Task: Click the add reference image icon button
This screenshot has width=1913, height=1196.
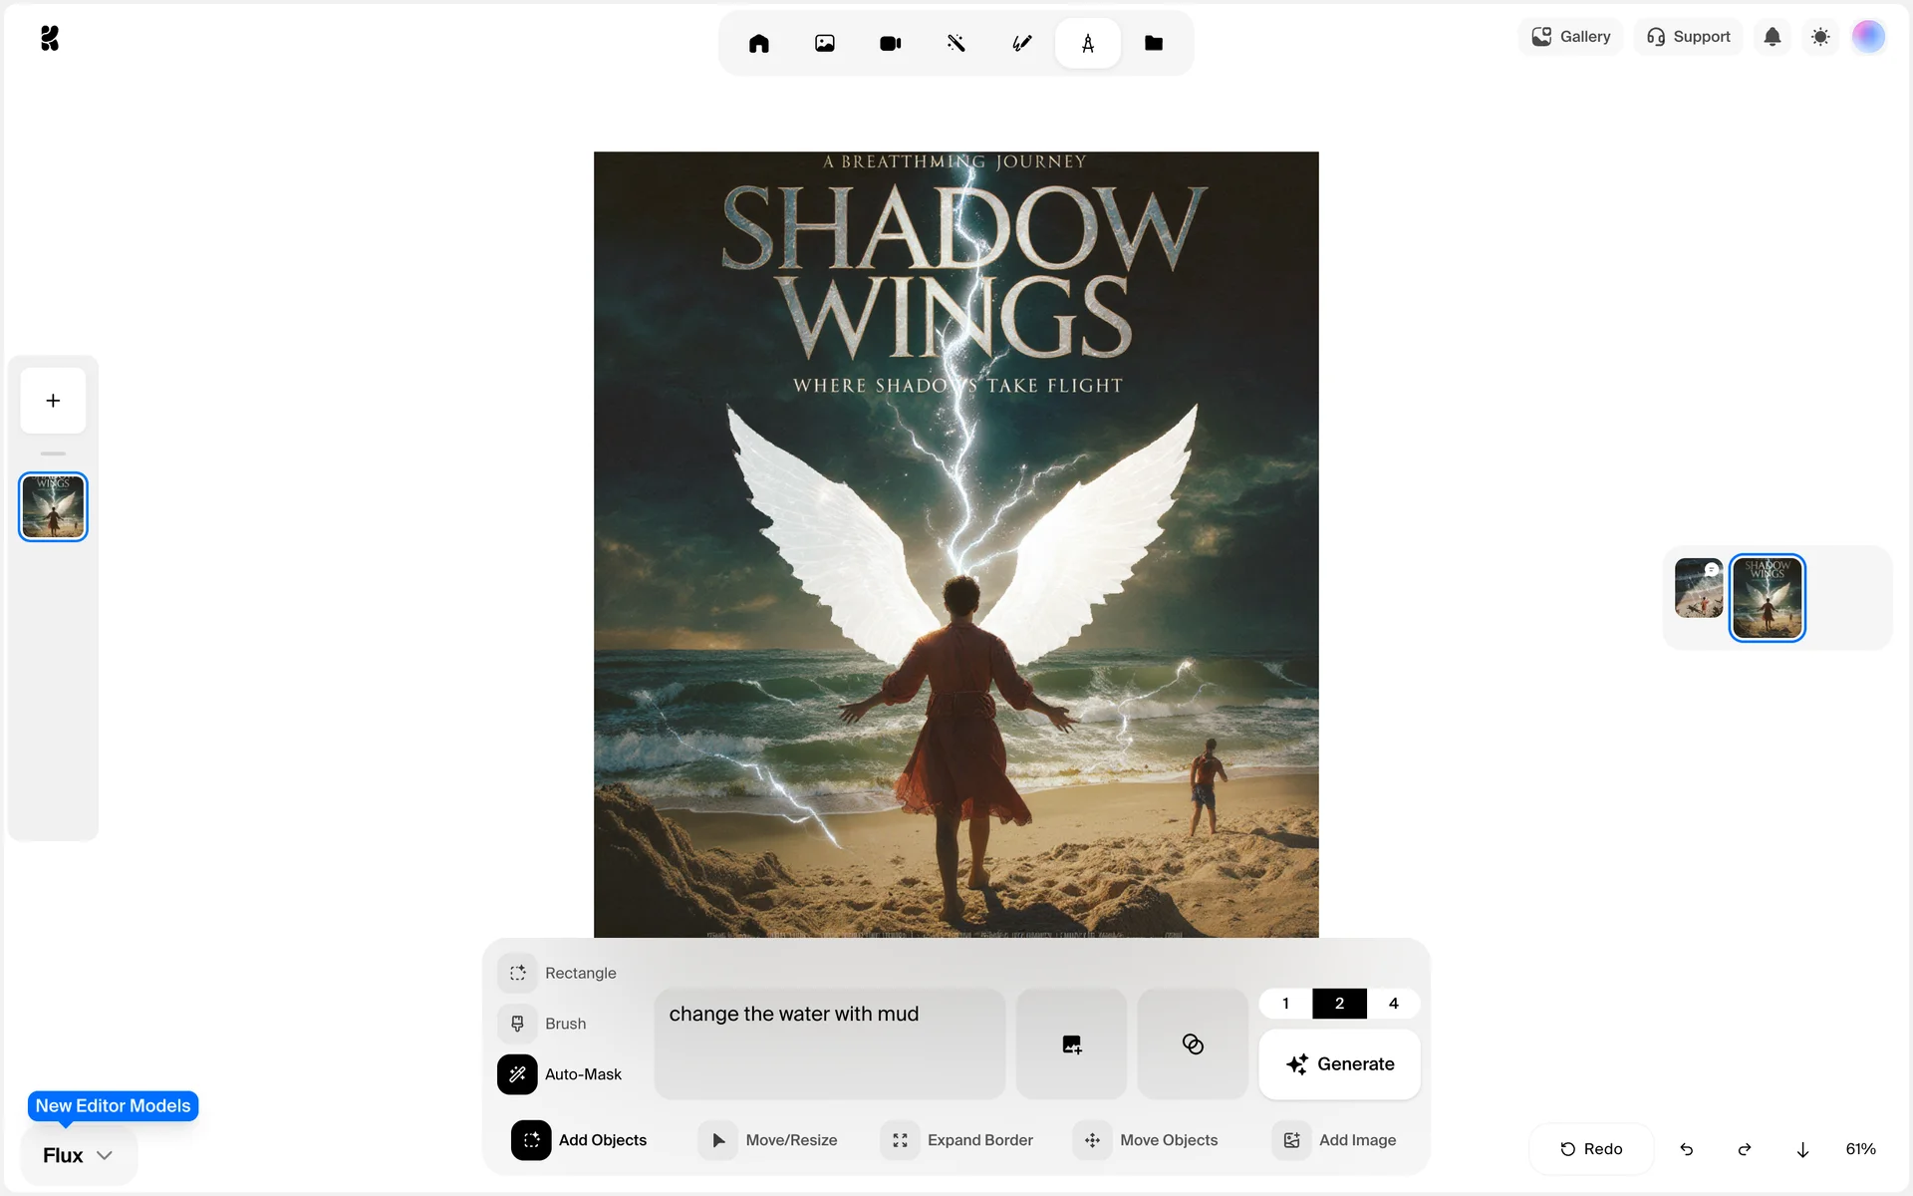Action: point(1071,1044)
